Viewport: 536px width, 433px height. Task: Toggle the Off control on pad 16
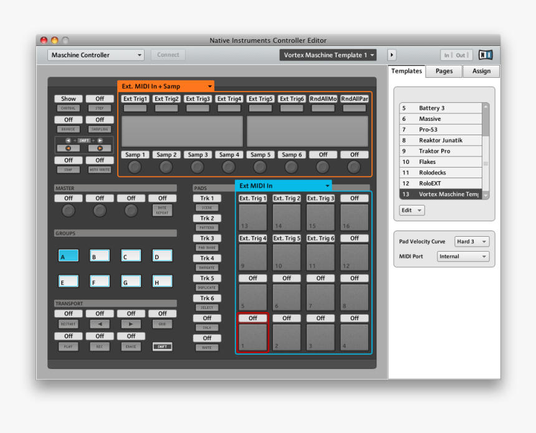(x=354, y=198)
